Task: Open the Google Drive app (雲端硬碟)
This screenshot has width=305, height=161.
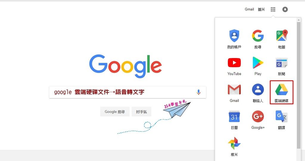Action: click(x=281, y=92)
